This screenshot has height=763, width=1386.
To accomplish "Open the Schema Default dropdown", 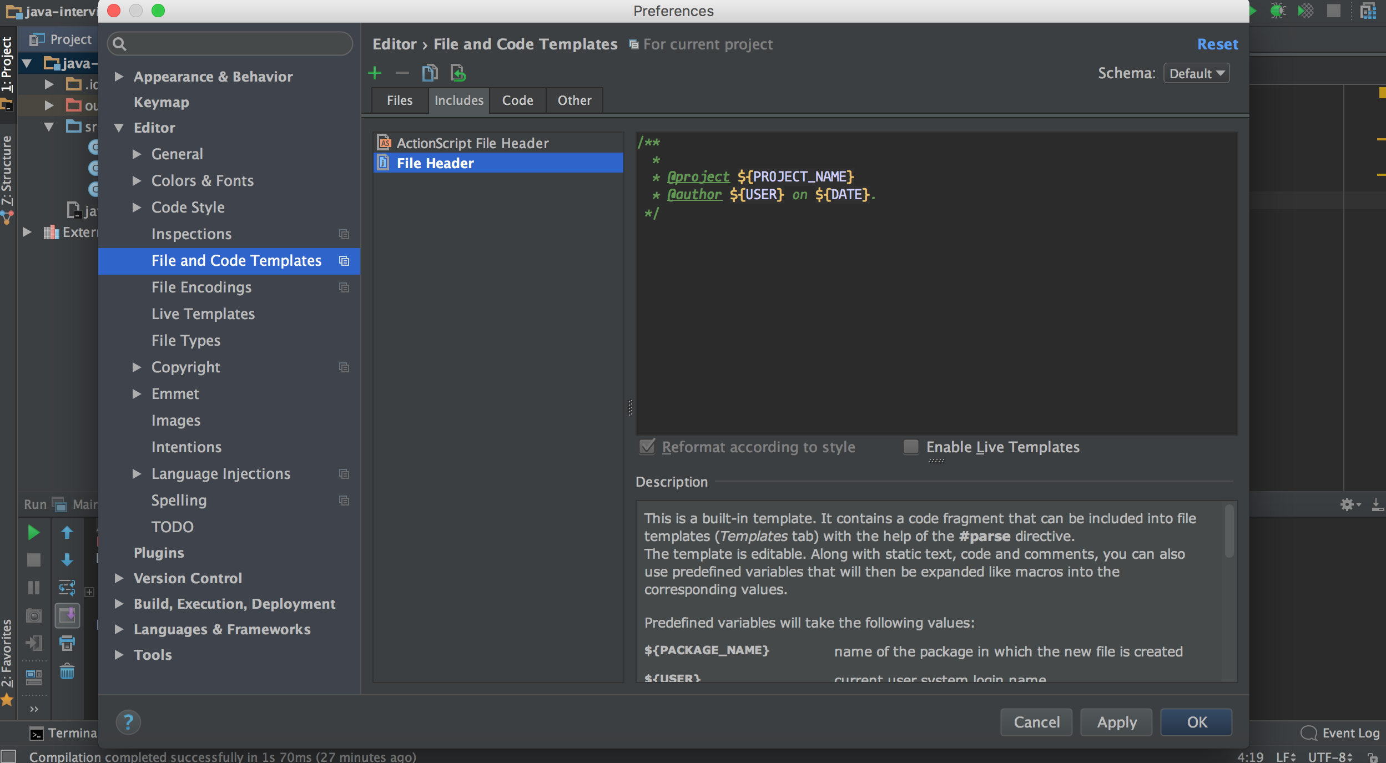I will [x=1196, y=73].
